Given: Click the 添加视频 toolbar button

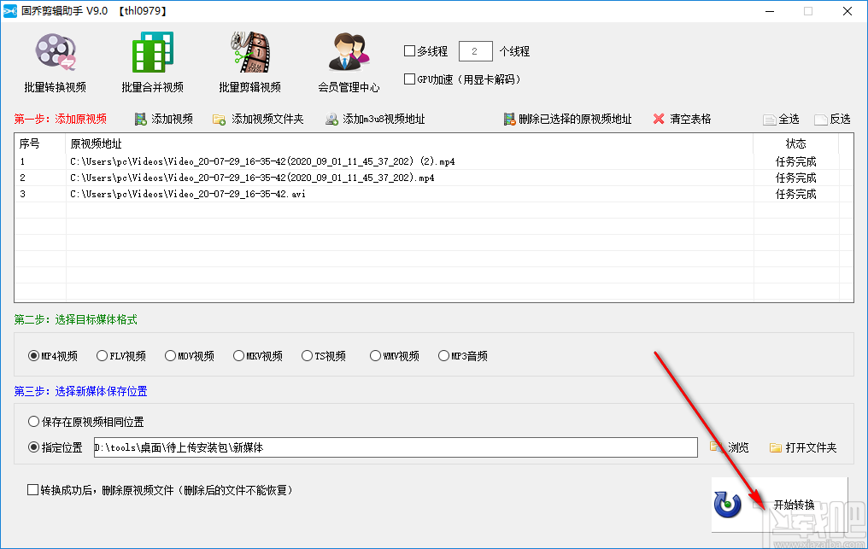Looking at the screenshot, I should tap(164, 119).
